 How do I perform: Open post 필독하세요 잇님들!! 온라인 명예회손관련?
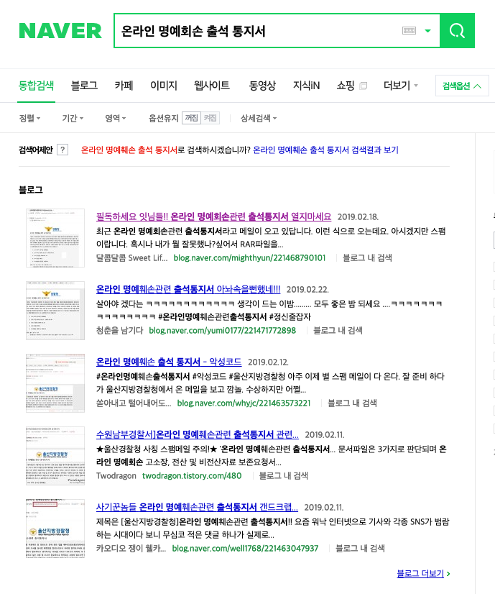213,216
